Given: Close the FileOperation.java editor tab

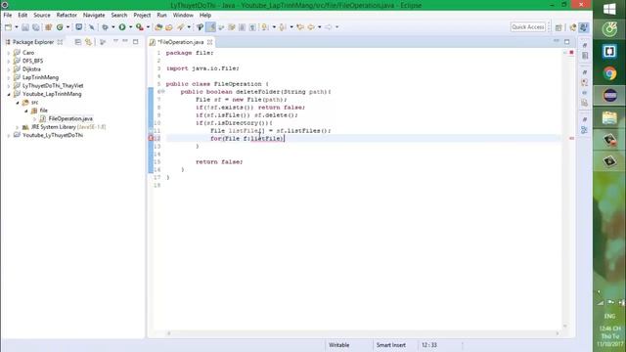Looking at the screenshot, I should click(x=209, y=42).
